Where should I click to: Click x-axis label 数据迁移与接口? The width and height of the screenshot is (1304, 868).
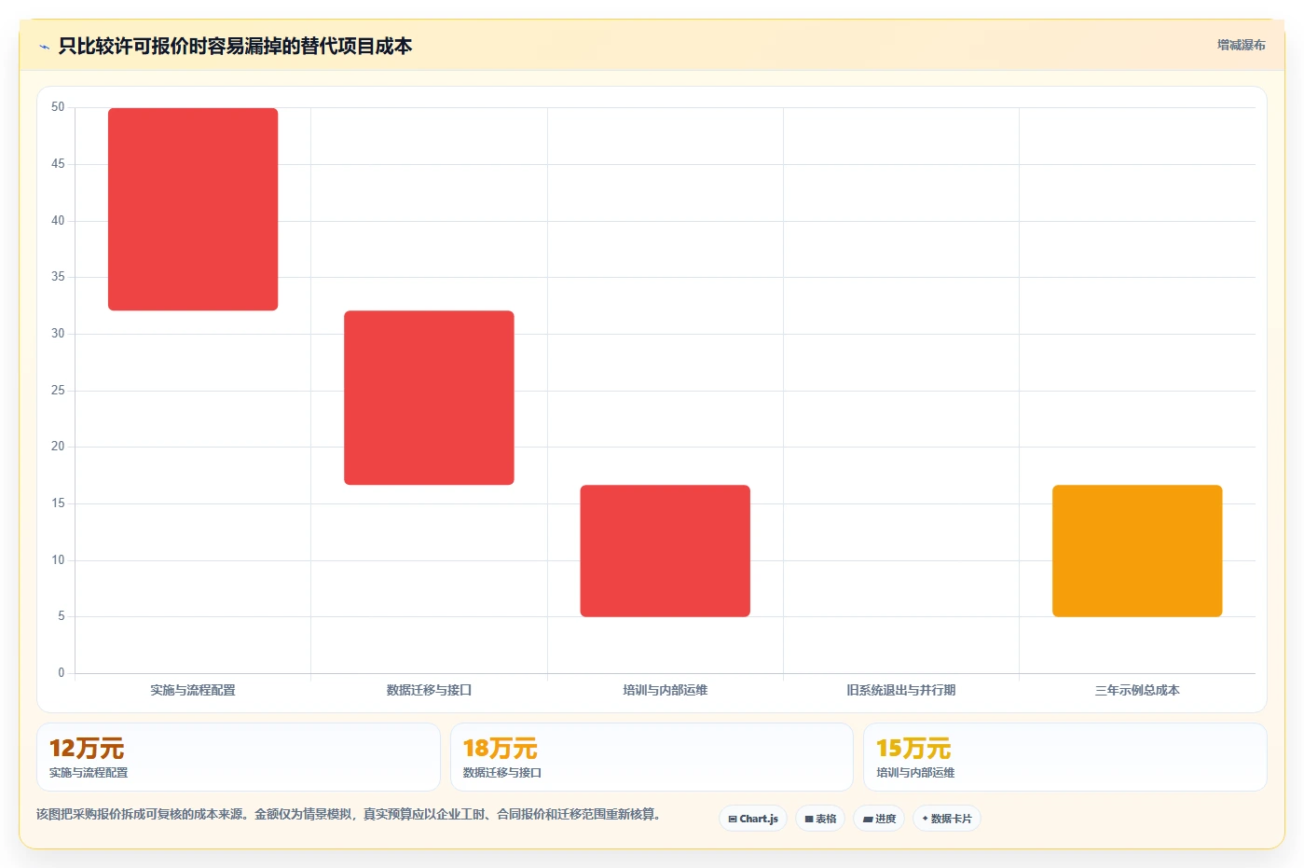pyautogui.click(x=429, y=690)
